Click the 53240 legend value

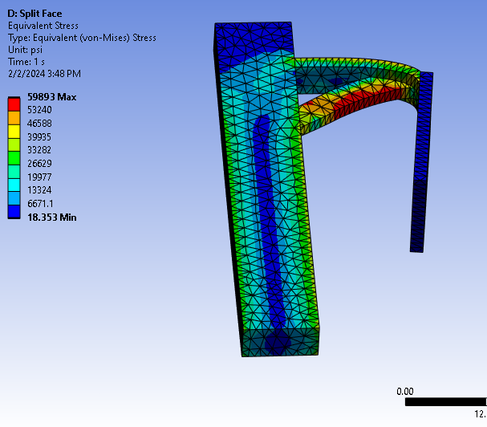tap(39, 110)
